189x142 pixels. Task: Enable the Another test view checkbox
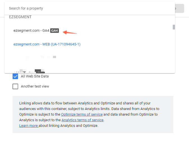coord(15,86)
